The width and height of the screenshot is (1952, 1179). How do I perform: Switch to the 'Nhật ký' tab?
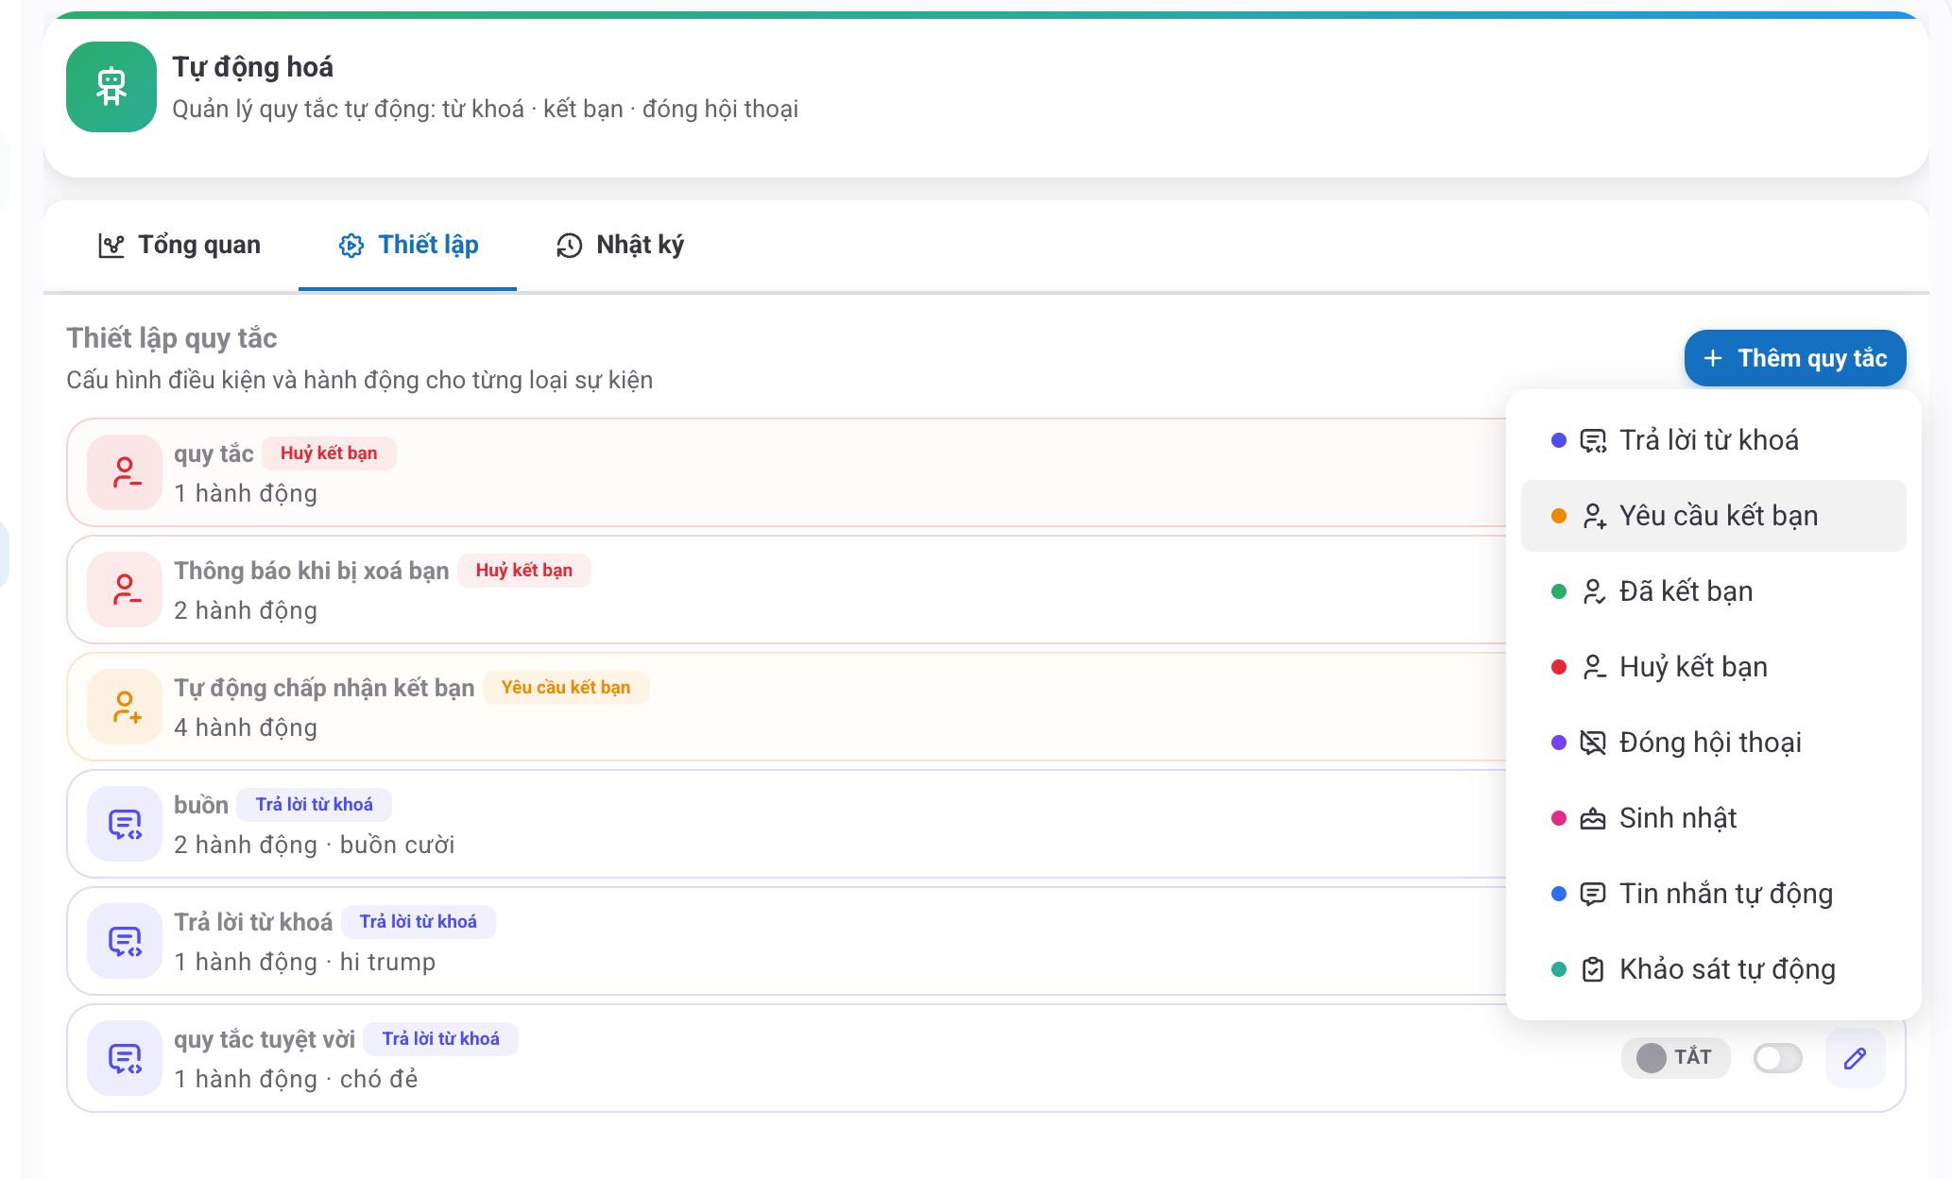pos(620,246)
